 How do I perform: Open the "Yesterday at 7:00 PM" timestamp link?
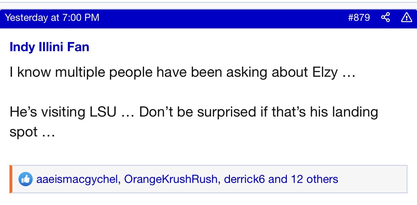[x=52, y=17]
